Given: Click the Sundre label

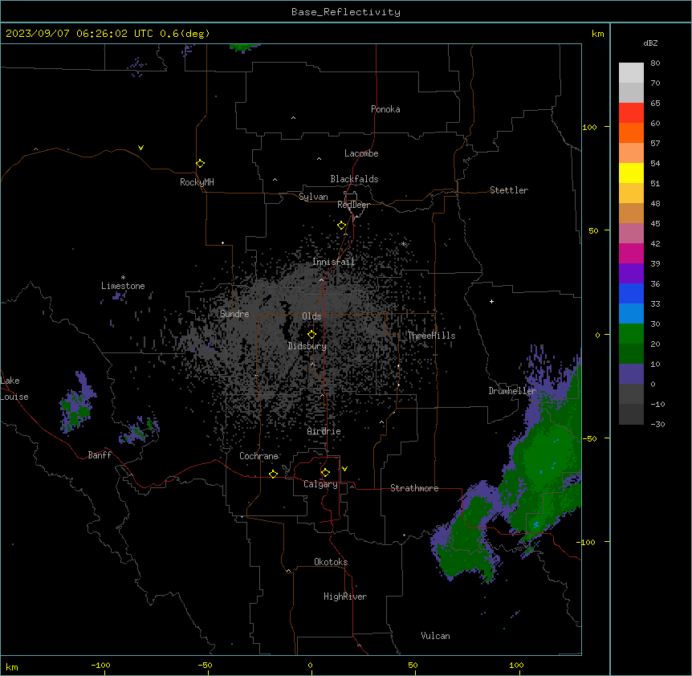Looking at the screenshot, I should pos(234,314).
